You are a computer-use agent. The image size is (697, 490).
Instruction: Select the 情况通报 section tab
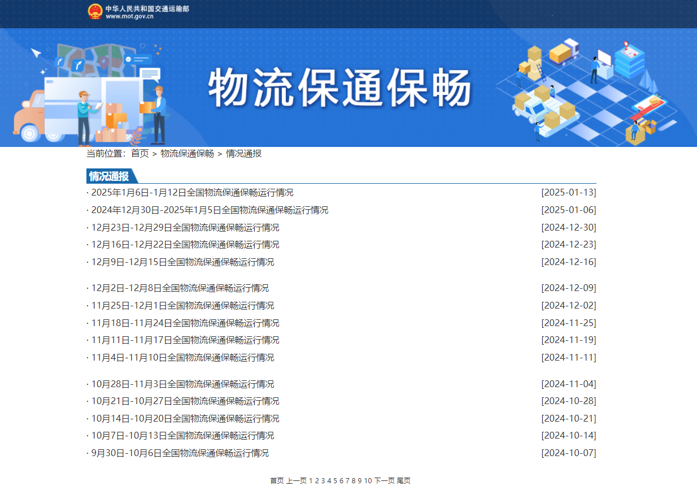pos(109,176)
